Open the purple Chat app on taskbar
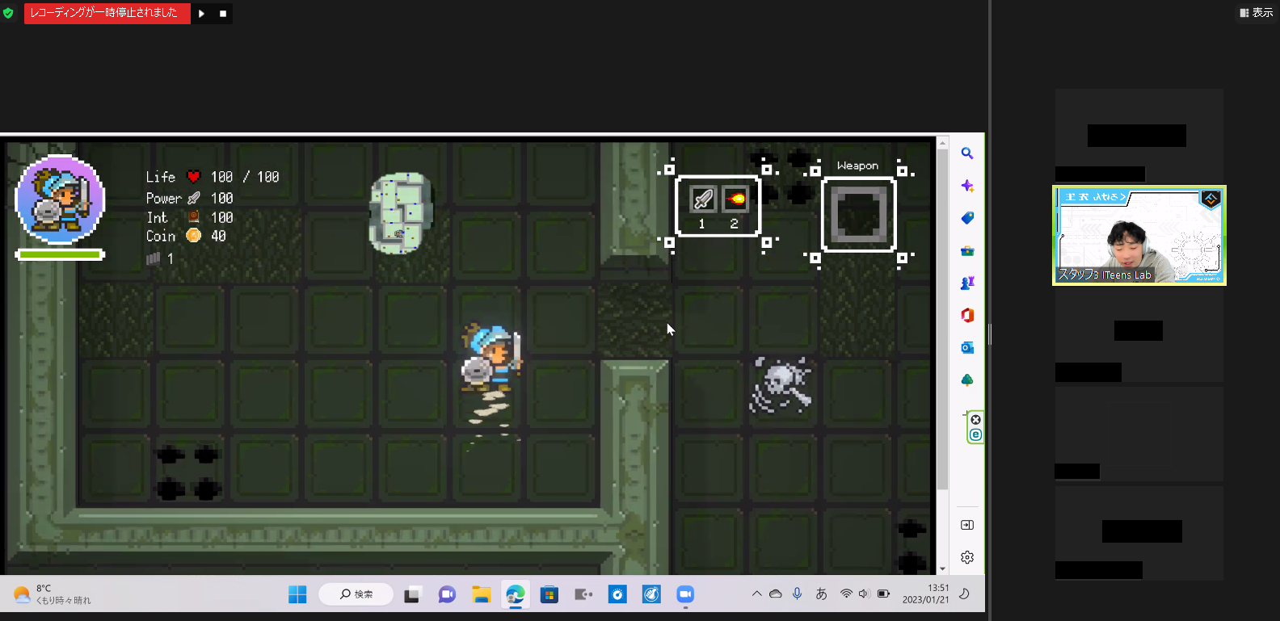The height and width of the screenshot is (621, 1280). pyautogui.click(x=447, y=595)
